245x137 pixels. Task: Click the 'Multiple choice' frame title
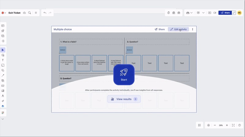click(63, 29)
